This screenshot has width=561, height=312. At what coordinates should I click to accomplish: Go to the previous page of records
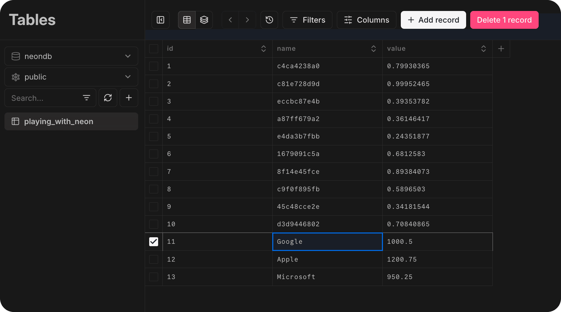tap(230, 20)
